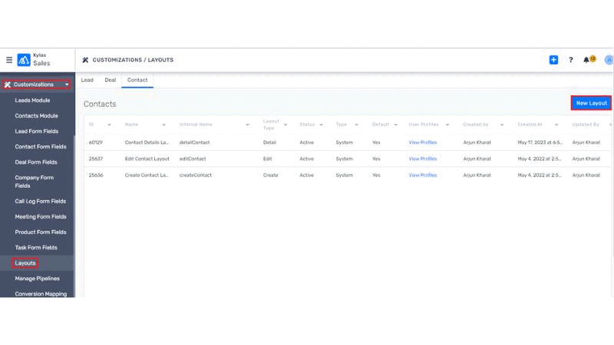
Task: Open Leads Module in the sidebar
Action: point(32,100)
